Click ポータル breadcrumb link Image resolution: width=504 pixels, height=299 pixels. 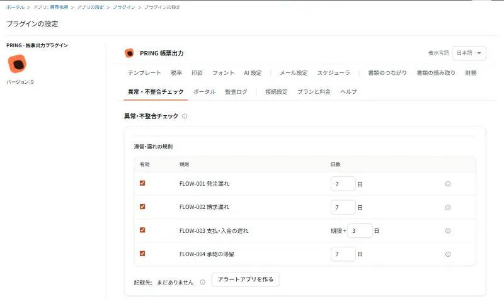[15, 7]
